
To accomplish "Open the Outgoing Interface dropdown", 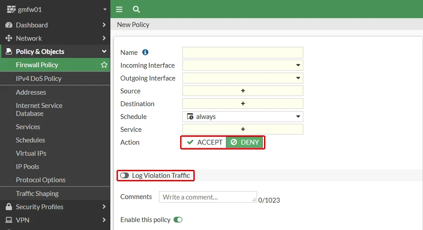I will click(298, 78).
